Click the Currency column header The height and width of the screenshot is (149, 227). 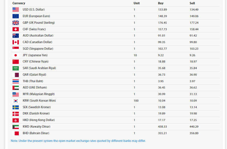pyautogui.click(x=19, y=3)
